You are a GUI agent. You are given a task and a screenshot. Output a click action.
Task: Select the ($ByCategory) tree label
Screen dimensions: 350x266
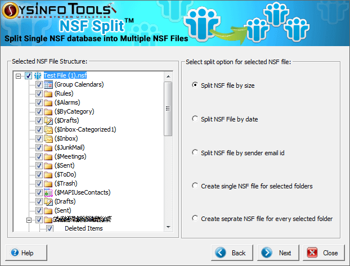74,111
